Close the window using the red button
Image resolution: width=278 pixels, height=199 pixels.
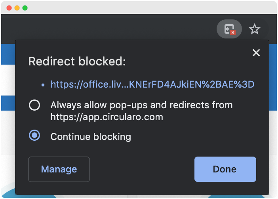tap(9, 8)
